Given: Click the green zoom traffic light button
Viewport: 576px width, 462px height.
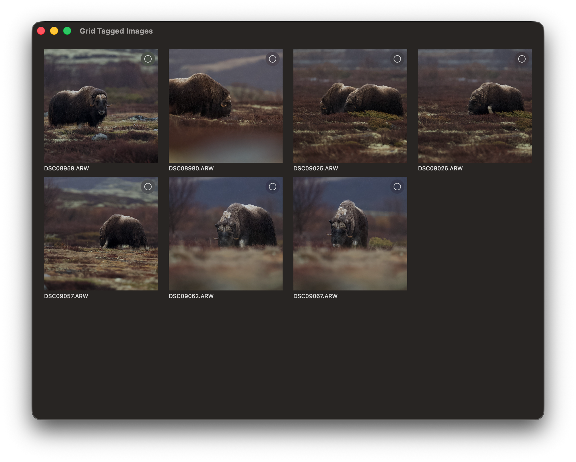Looking at the screenshot, I should pos(67,30).
